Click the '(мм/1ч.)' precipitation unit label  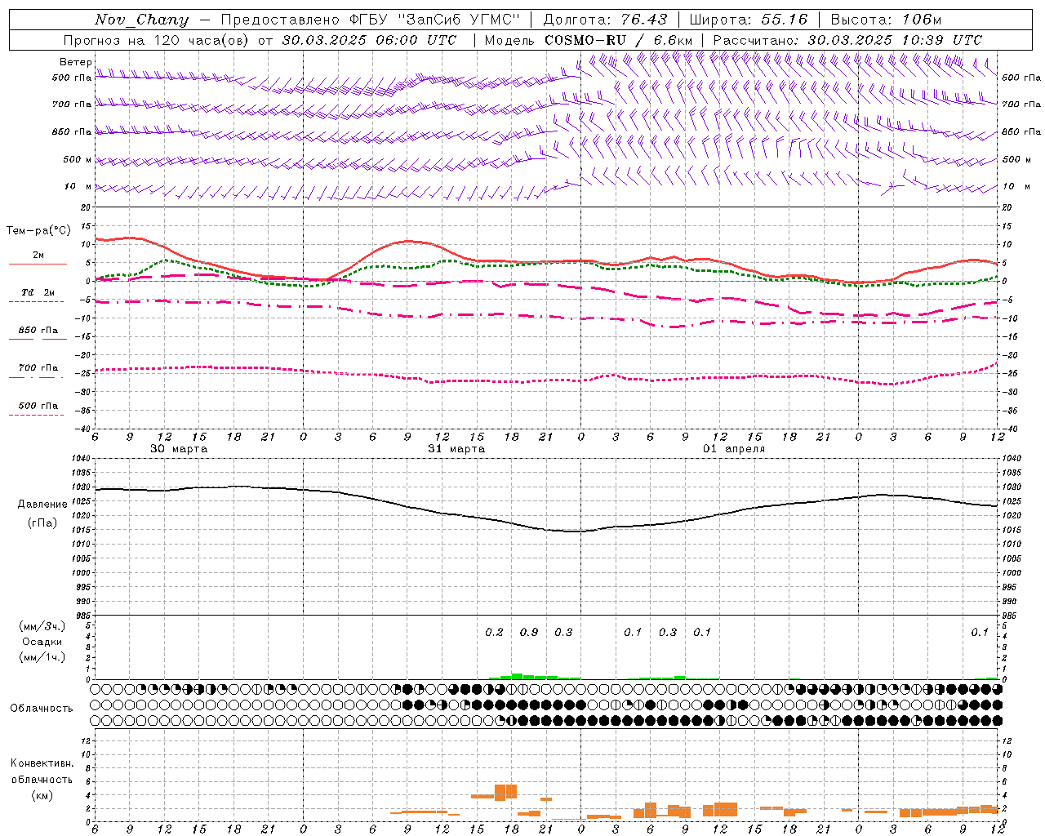click(x=42, y=657)
